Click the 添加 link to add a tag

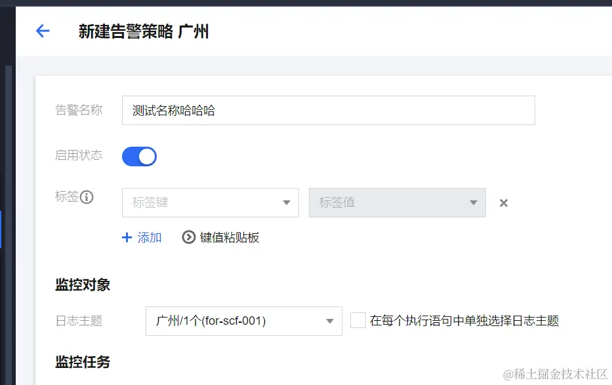click(146, 238)
